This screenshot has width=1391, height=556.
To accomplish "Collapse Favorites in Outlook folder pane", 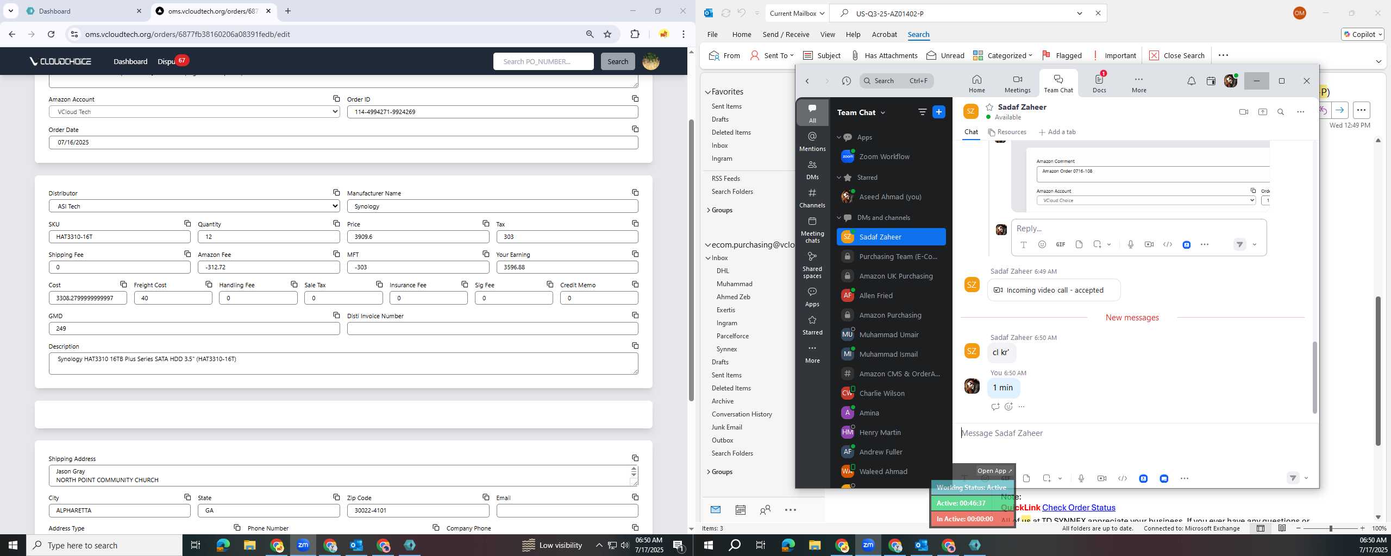I will tap(708, 92).
